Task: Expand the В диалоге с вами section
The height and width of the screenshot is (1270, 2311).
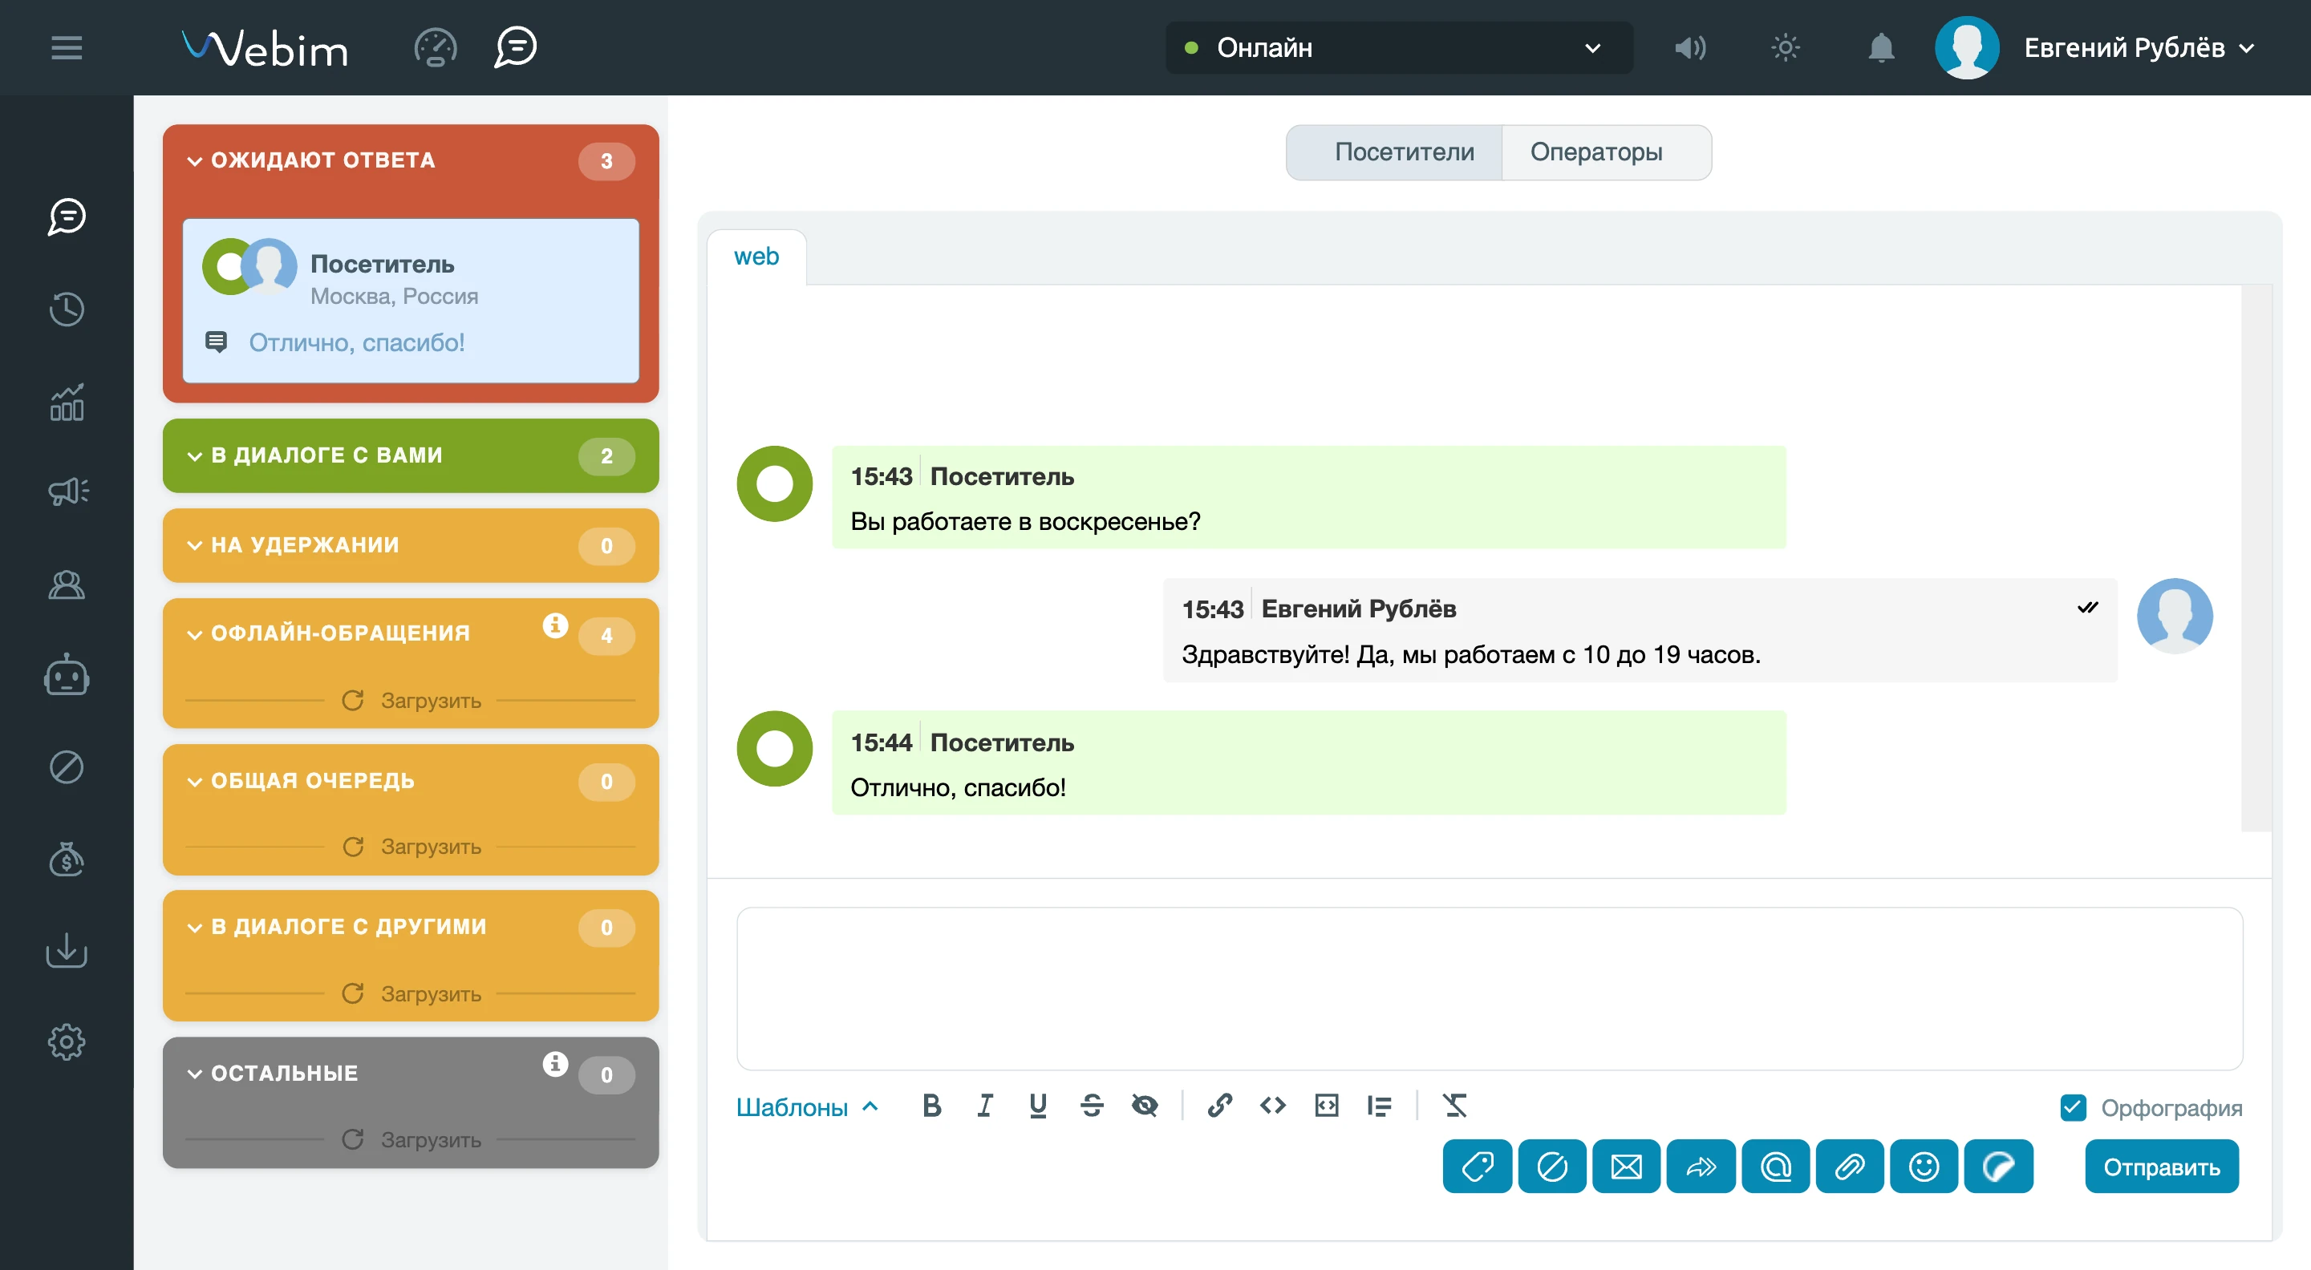Action: pyautogui.click(x=410, y=455)
